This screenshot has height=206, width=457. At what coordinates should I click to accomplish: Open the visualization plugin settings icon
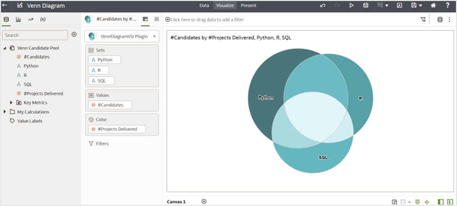tap(440, 20)
